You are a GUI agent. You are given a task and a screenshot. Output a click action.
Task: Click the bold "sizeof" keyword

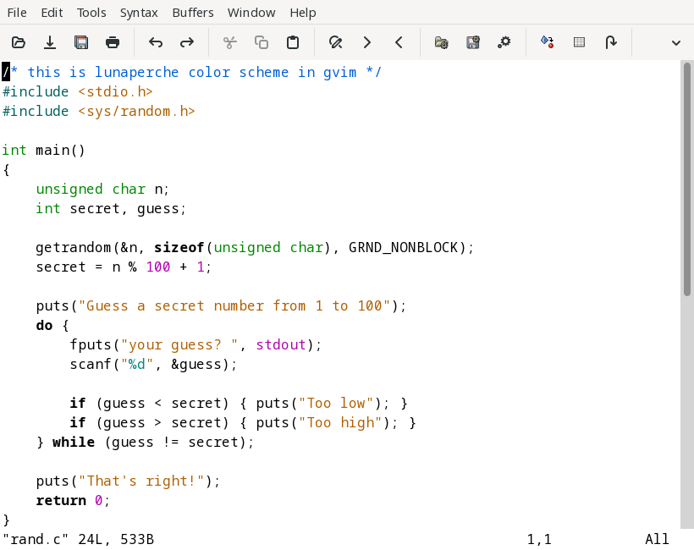(x=179, y=247)
